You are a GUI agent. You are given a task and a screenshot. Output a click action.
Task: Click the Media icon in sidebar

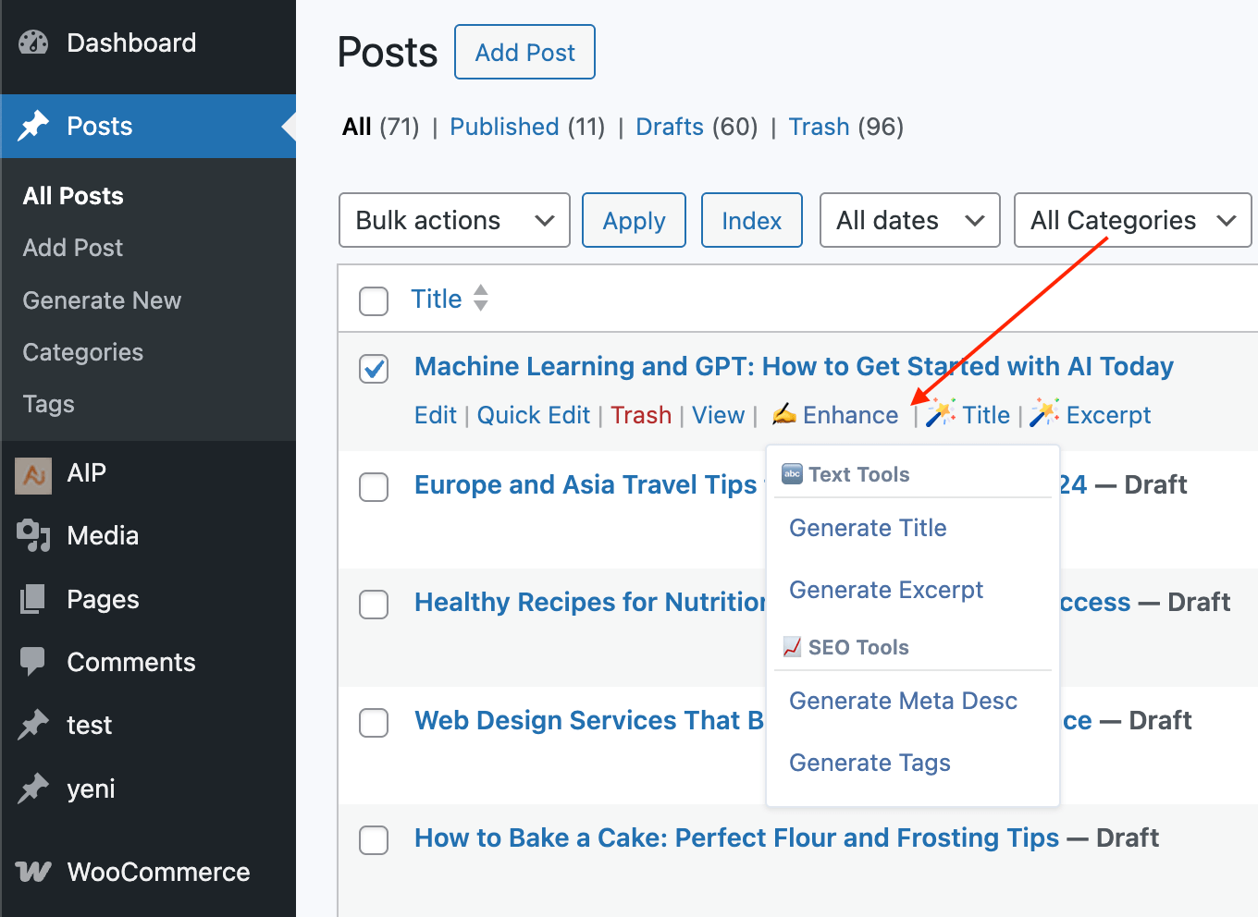(x=33, y=535)
